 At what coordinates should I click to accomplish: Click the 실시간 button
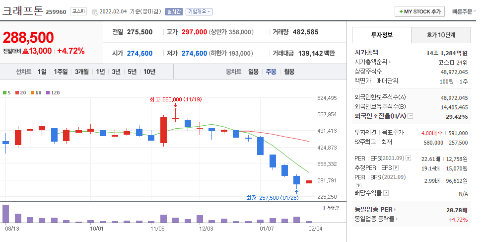click(x=174, y=12)
